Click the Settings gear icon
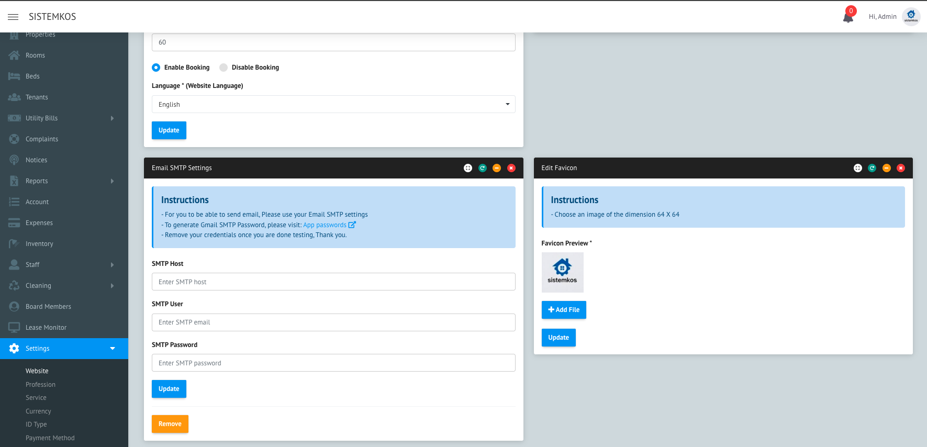Viewport: 927px width, 447px height. tap(14, 348)
